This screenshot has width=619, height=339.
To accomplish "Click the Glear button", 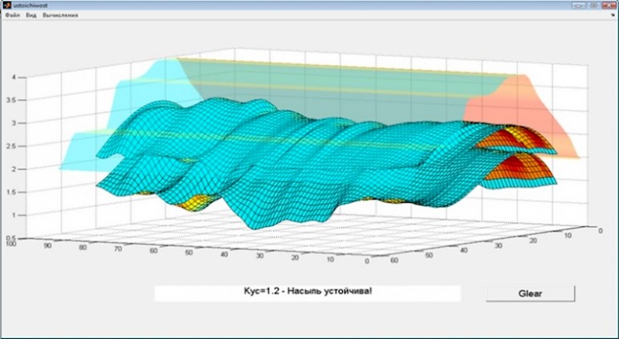I will pos(530,293).
